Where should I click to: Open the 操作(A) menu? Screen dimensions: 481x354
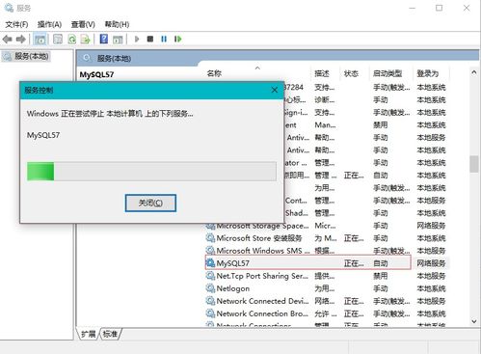[x=49, y=24]
